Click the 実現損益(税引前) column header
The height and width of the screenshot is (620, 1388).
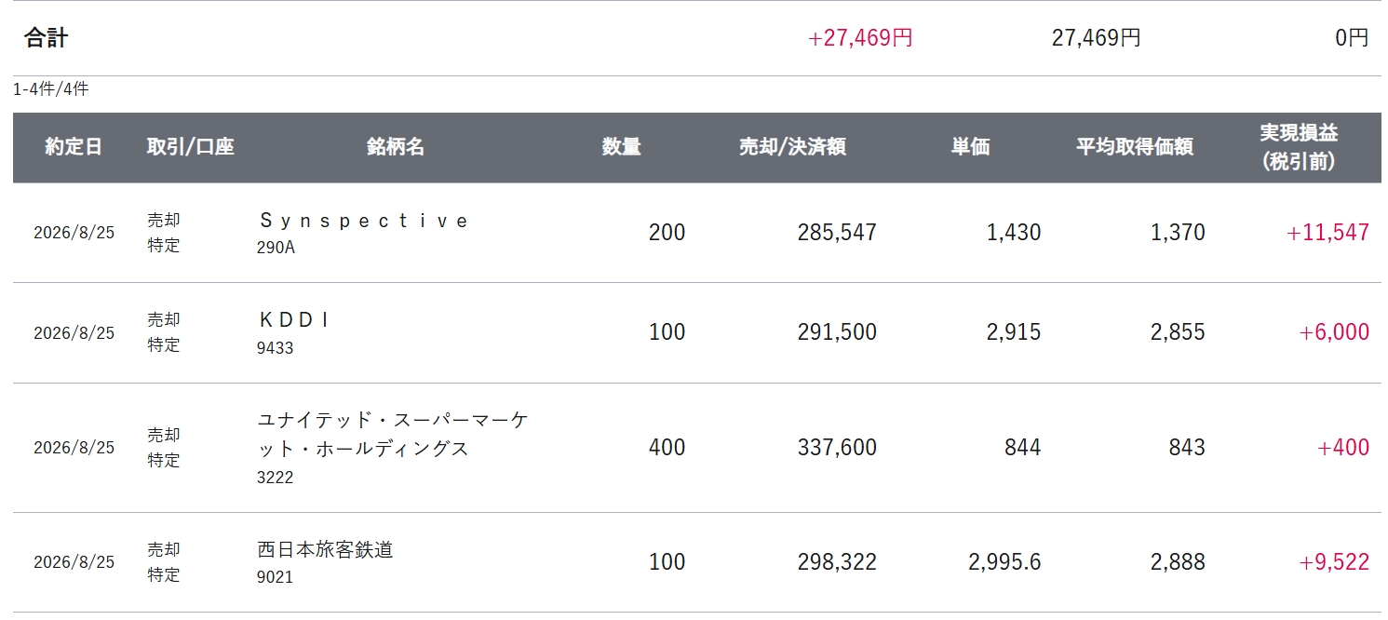tap(1299, 147)
